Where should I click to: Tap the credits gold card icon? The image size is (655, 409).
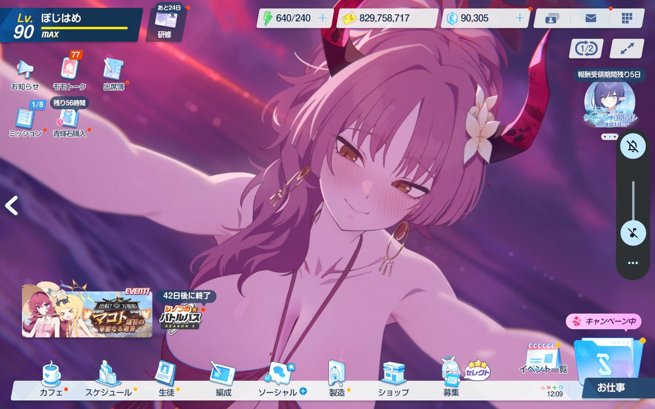[x=349, y=19]
